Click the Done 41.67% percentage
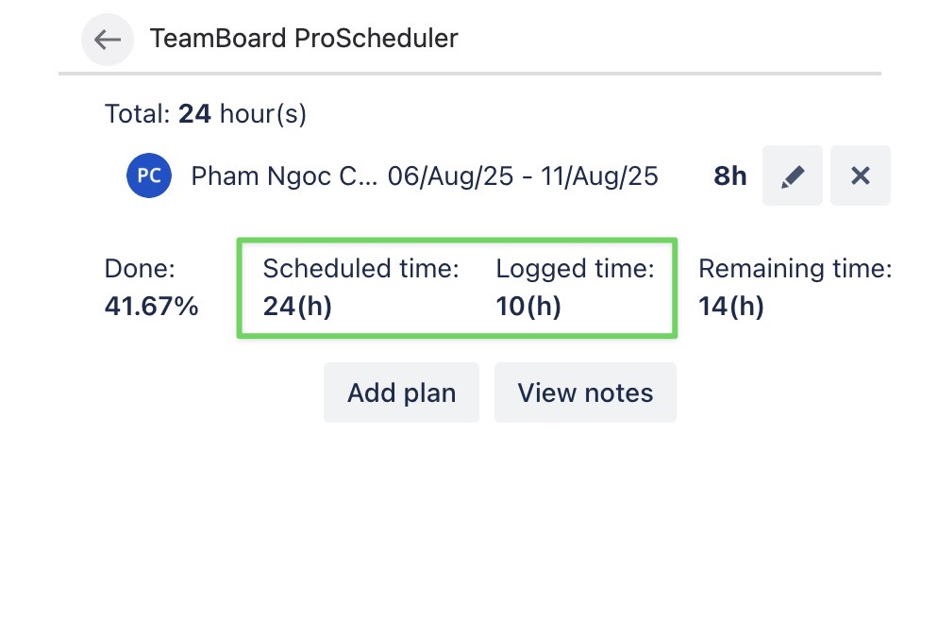This screenshot has height=634, width=938. [152, 306]
